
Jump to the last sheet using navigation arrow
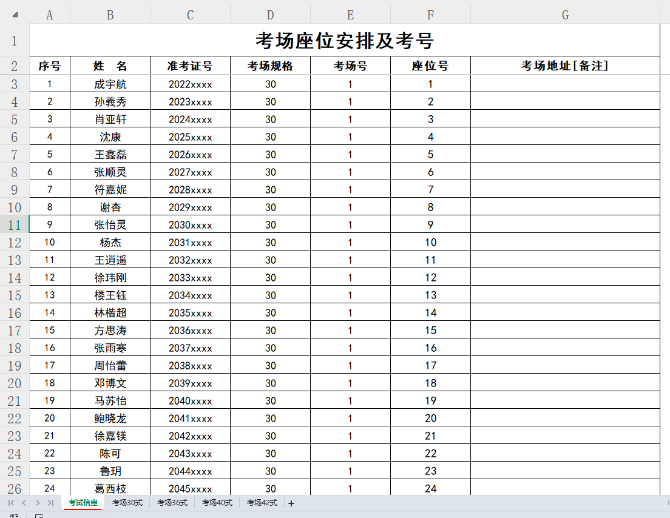tap(51, 503)
